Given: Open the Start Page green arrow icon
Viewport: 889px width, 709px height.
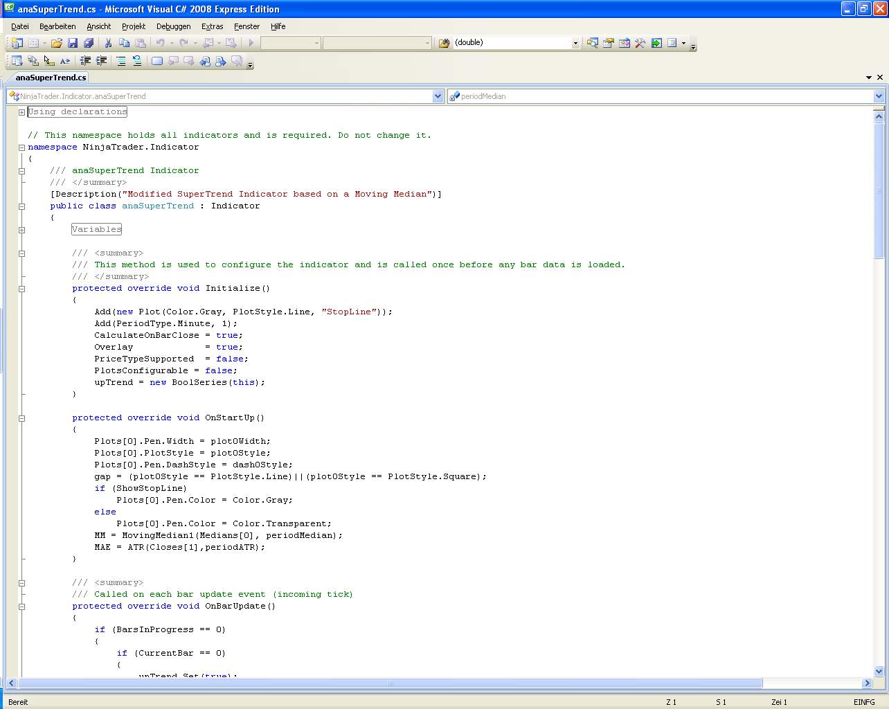Looking at the screenshot, I should tap(656, 43).
